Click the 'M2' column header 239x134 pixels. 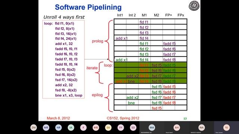(x=156, y=15)
